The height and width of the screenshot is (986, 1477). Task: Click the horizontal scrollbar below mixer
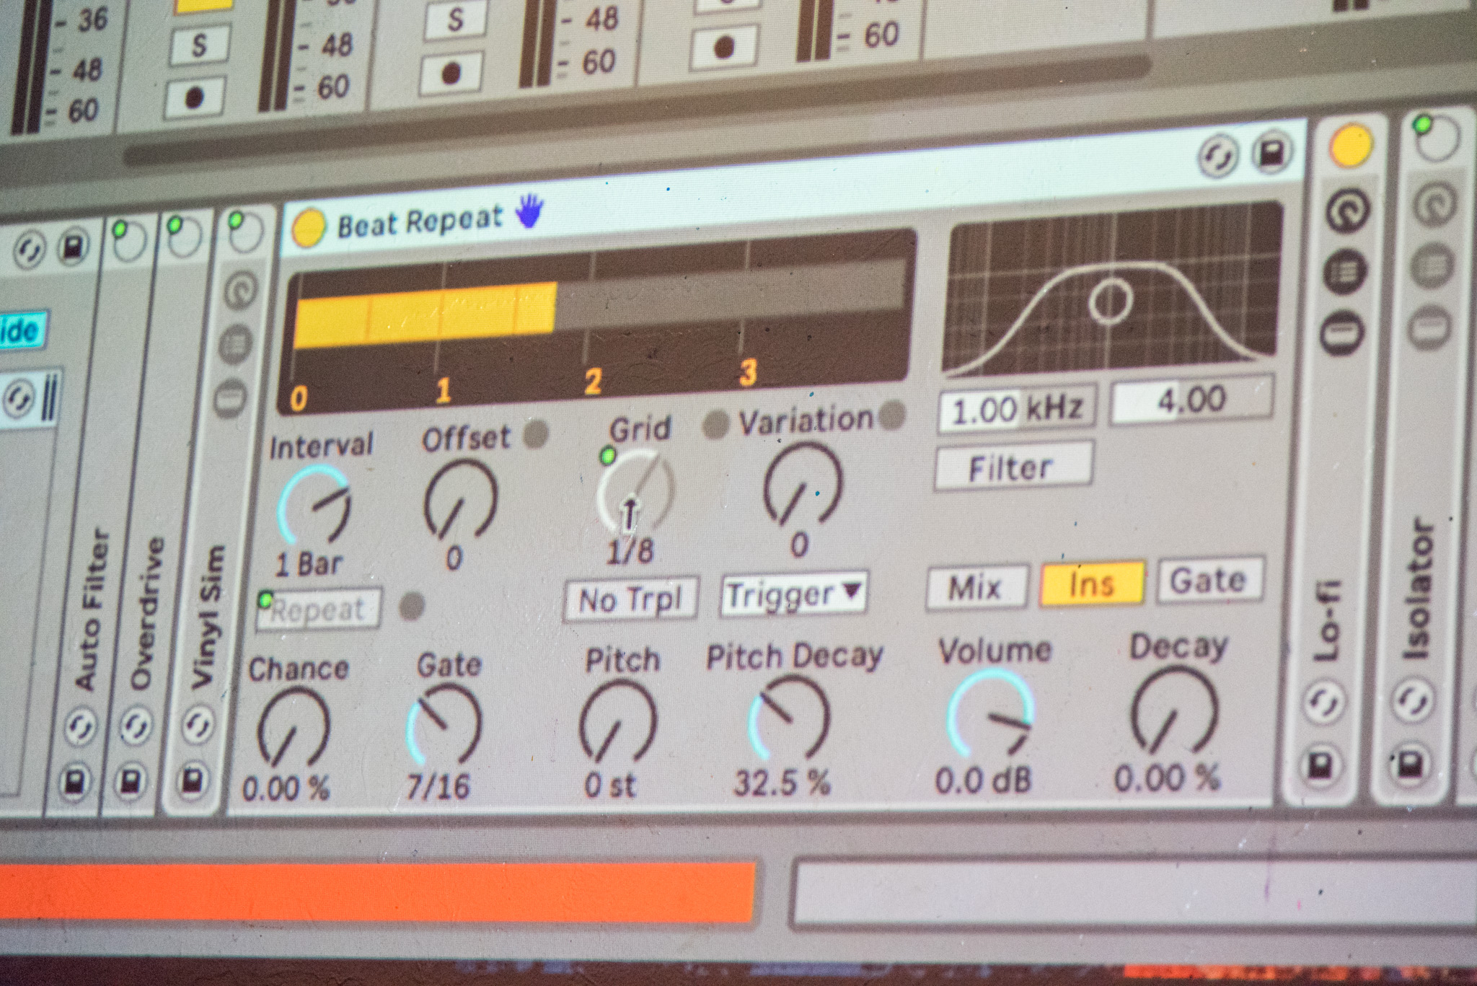638,110
